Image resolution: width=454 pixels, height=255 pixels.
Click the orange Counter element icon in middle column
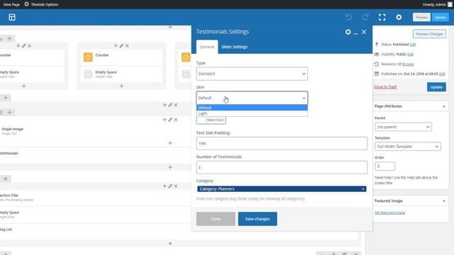(88, 57)
